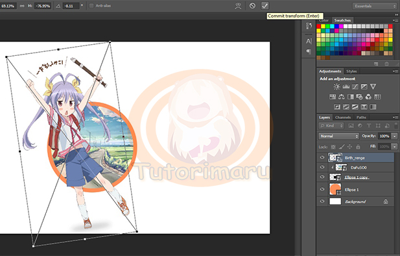The image size is (400, 256).
Task: Add a Brightness/Contrast adjustment
Action: point(336,86)
